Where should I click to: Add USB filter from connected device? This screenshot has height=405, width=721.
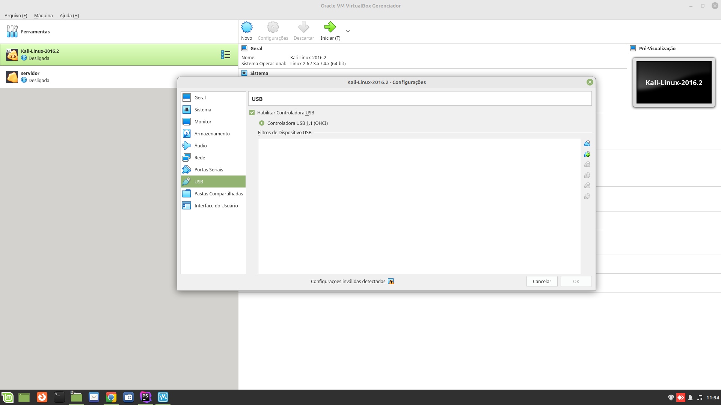pos(587,154)
